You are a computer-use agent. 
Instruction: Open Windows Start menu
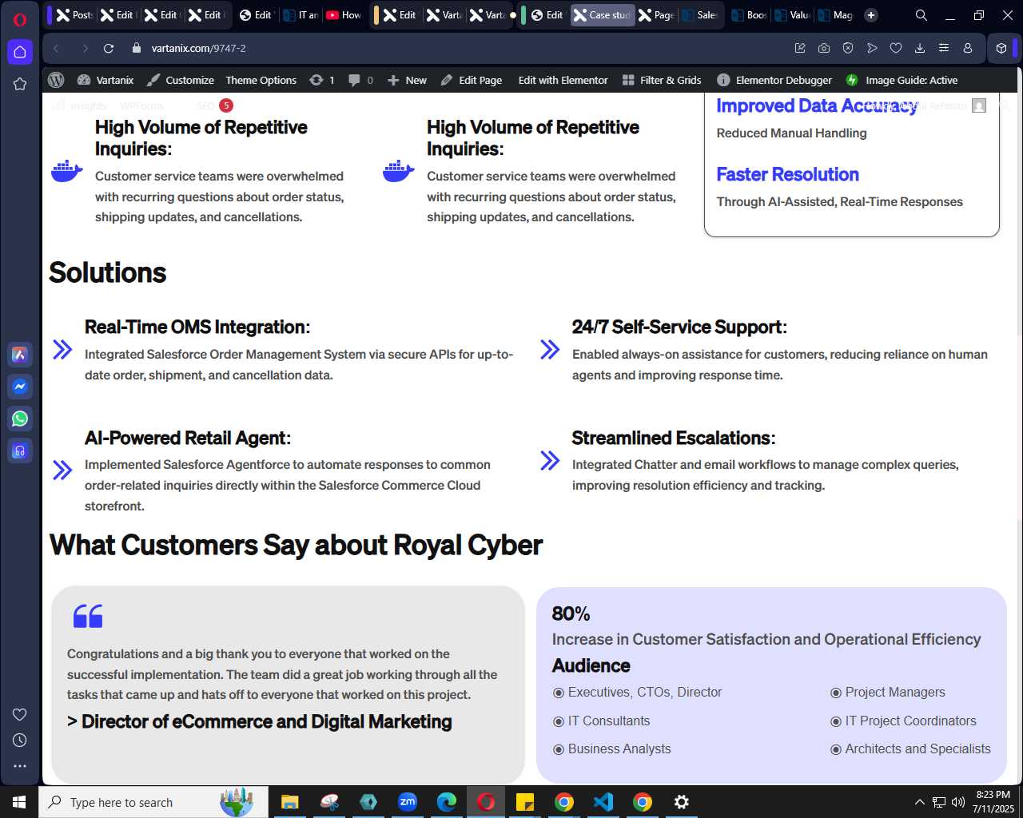pyautogui.click(x=19, y=802)
